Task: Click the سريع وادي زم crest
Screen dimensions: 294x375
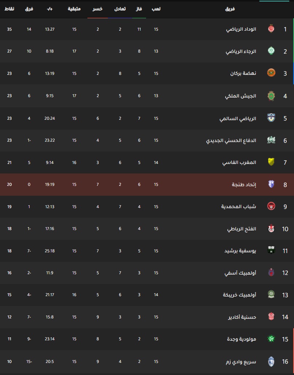Action: tap(271, 361)
